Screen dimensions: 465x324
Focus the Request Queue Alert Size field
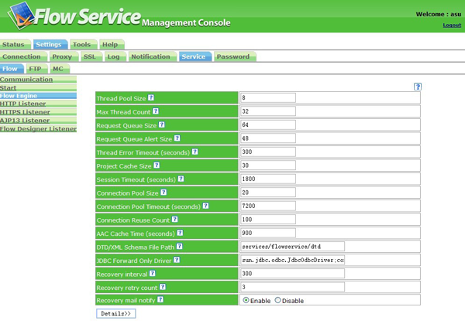click(268, 138)
